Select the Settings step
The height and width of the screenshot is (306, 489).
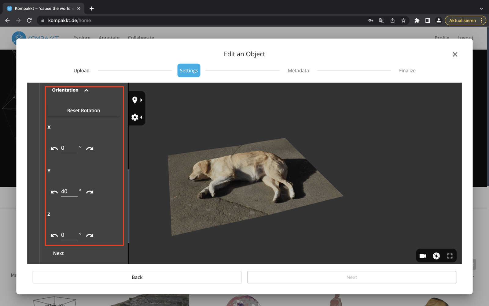189,70
